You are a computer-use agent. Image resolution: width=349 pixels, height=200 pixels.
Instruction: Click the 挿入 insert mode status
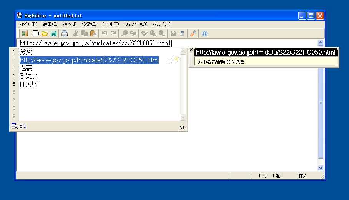click(x=303, y=176)
